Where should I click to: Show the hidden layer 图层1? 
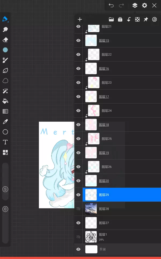click(x=78, y=237)
